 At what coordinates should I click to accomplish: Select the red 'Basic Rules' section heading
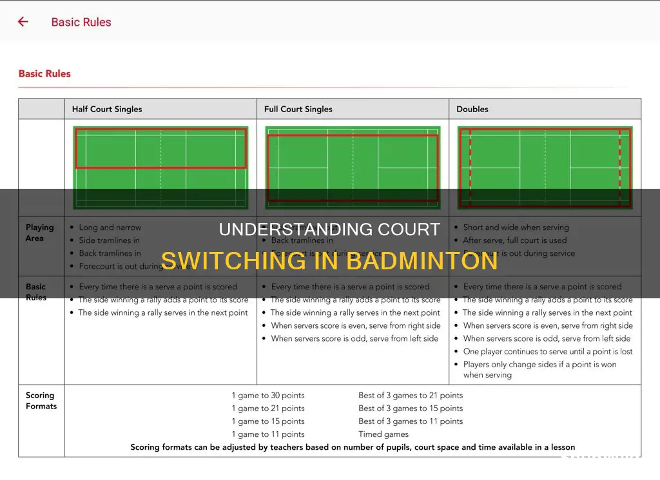[x=44, y=73]
